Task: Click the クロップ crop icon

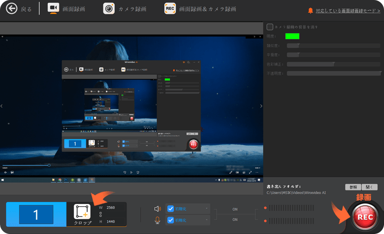Action: tap(83, 212)
